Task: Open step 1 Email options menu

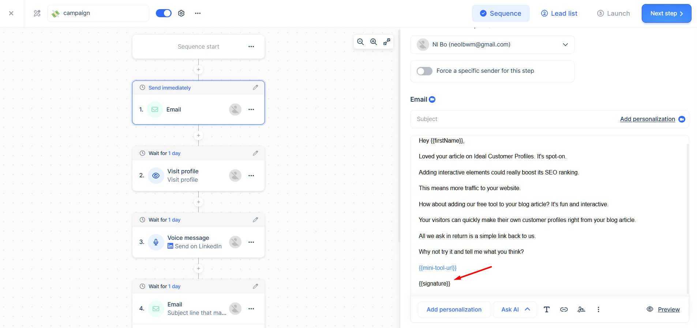Action: [251, 109]
